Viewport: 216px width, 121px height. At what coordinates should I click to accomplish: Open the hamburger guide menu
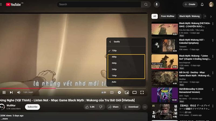tap(1, 4)
